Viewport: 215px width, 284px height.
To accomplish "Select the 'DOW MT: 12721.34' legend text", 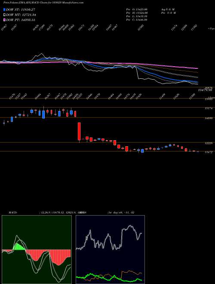I will point(21,15).
